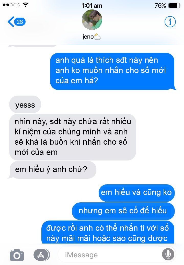Open contact details info icon
This screenshot has height=265, width=184.
(x=170, y=22)
